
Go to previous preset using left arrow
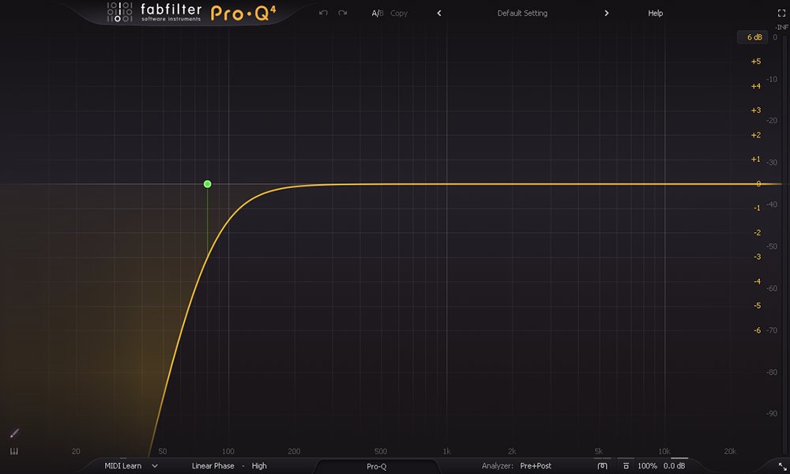point(439,13)
